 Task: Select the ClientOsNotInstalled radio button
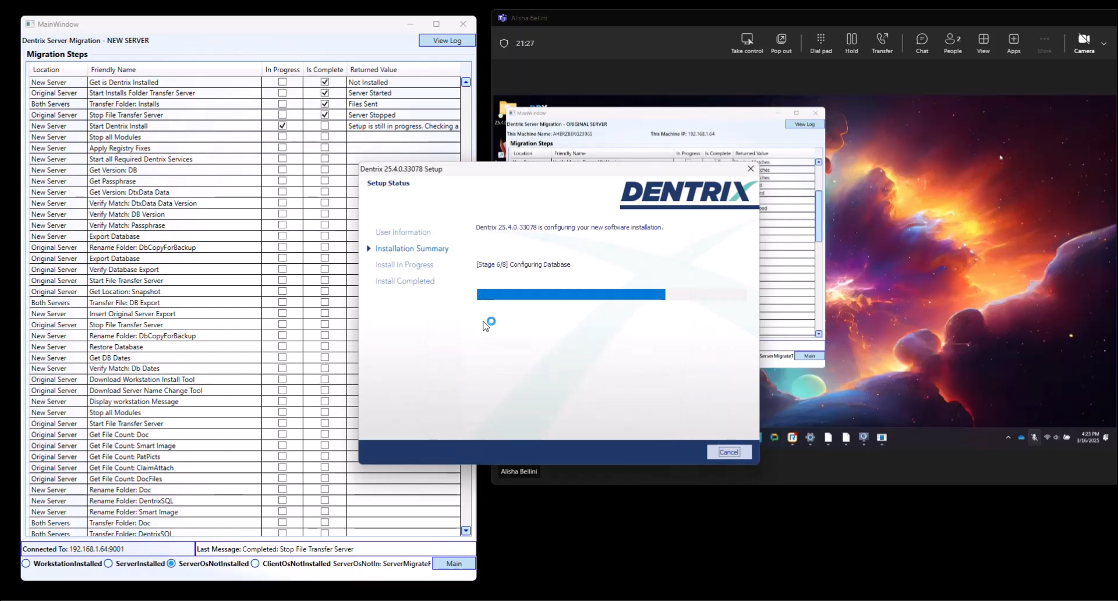(255, 564)
